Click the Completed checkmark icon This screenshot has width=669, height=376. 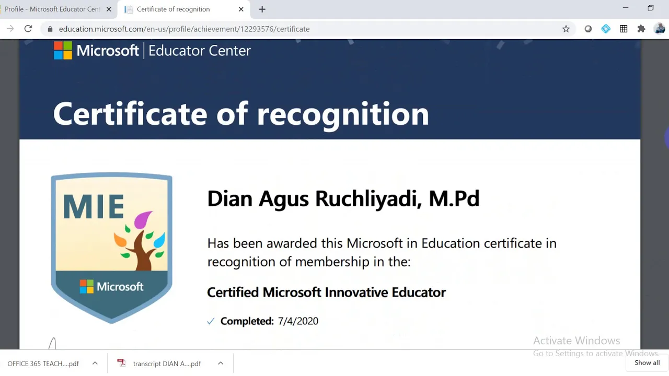[211, 321]
